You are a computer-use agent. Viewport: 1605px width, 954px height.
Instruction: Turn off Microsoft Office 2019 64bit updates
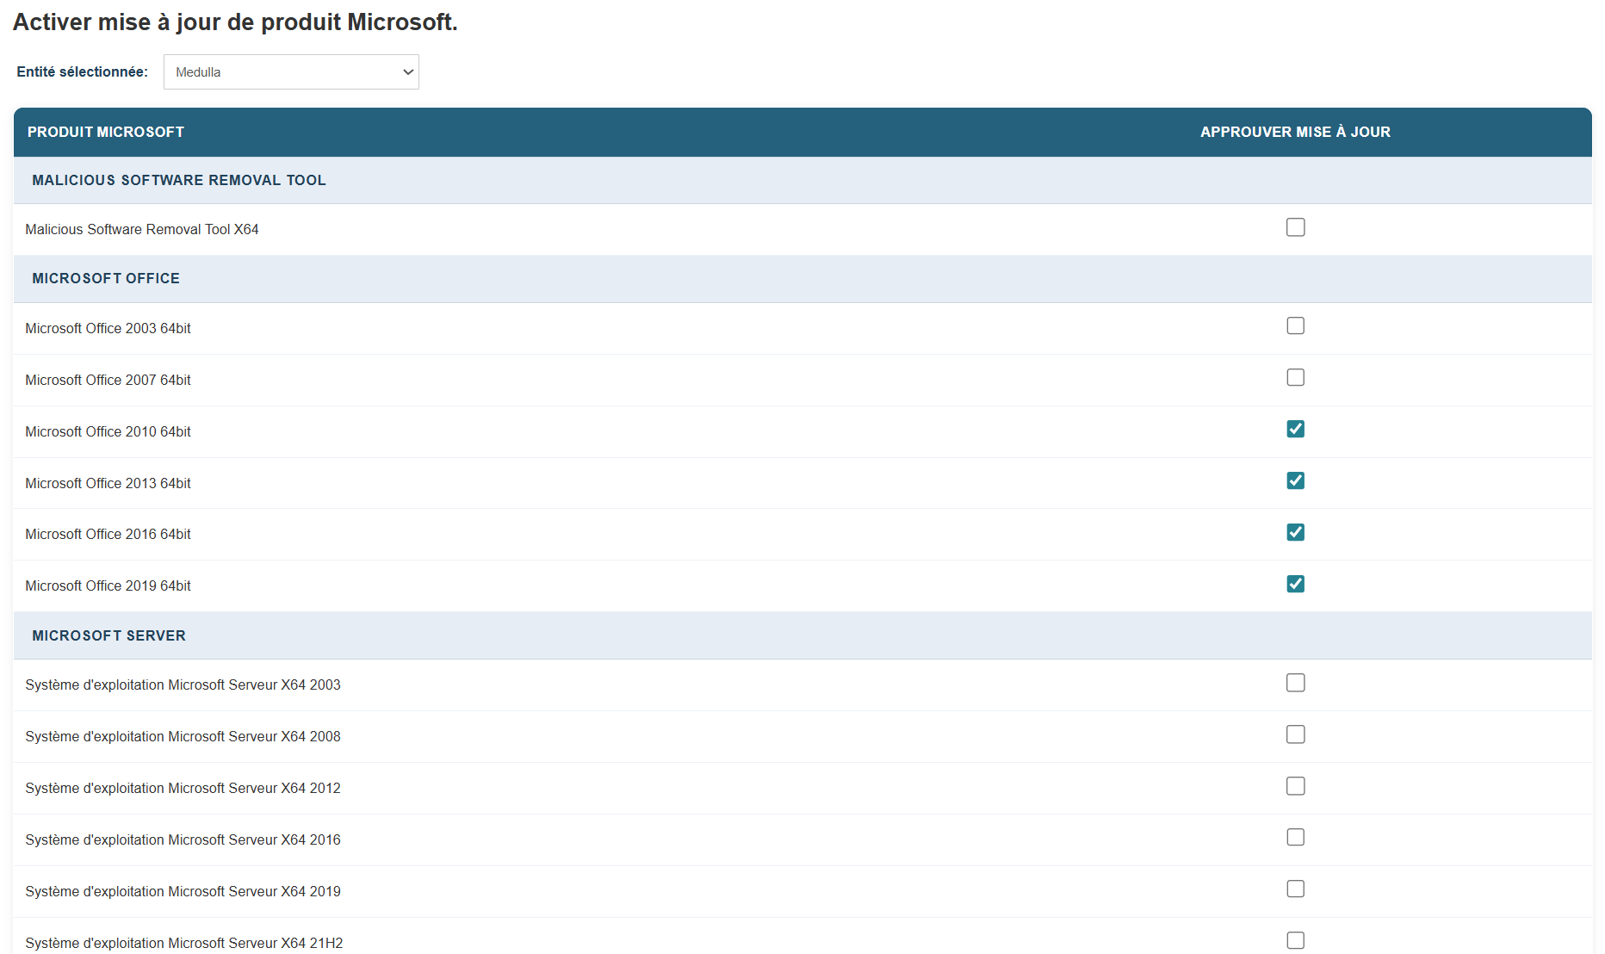[x=1295, y=585]
